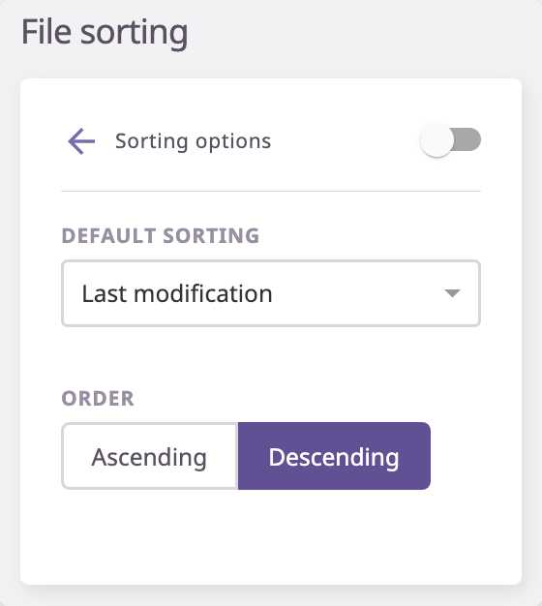Image resolution: width=542 pixels, height=606 pixels.
Task: Click the dropdown caret in Default sorting
Action: (452, 293)
